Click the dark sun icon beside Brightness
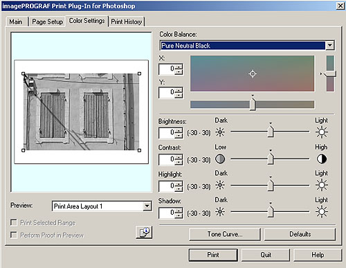This screenshot has width=346, height=268. pyautogui.click(x=220, y=132)
